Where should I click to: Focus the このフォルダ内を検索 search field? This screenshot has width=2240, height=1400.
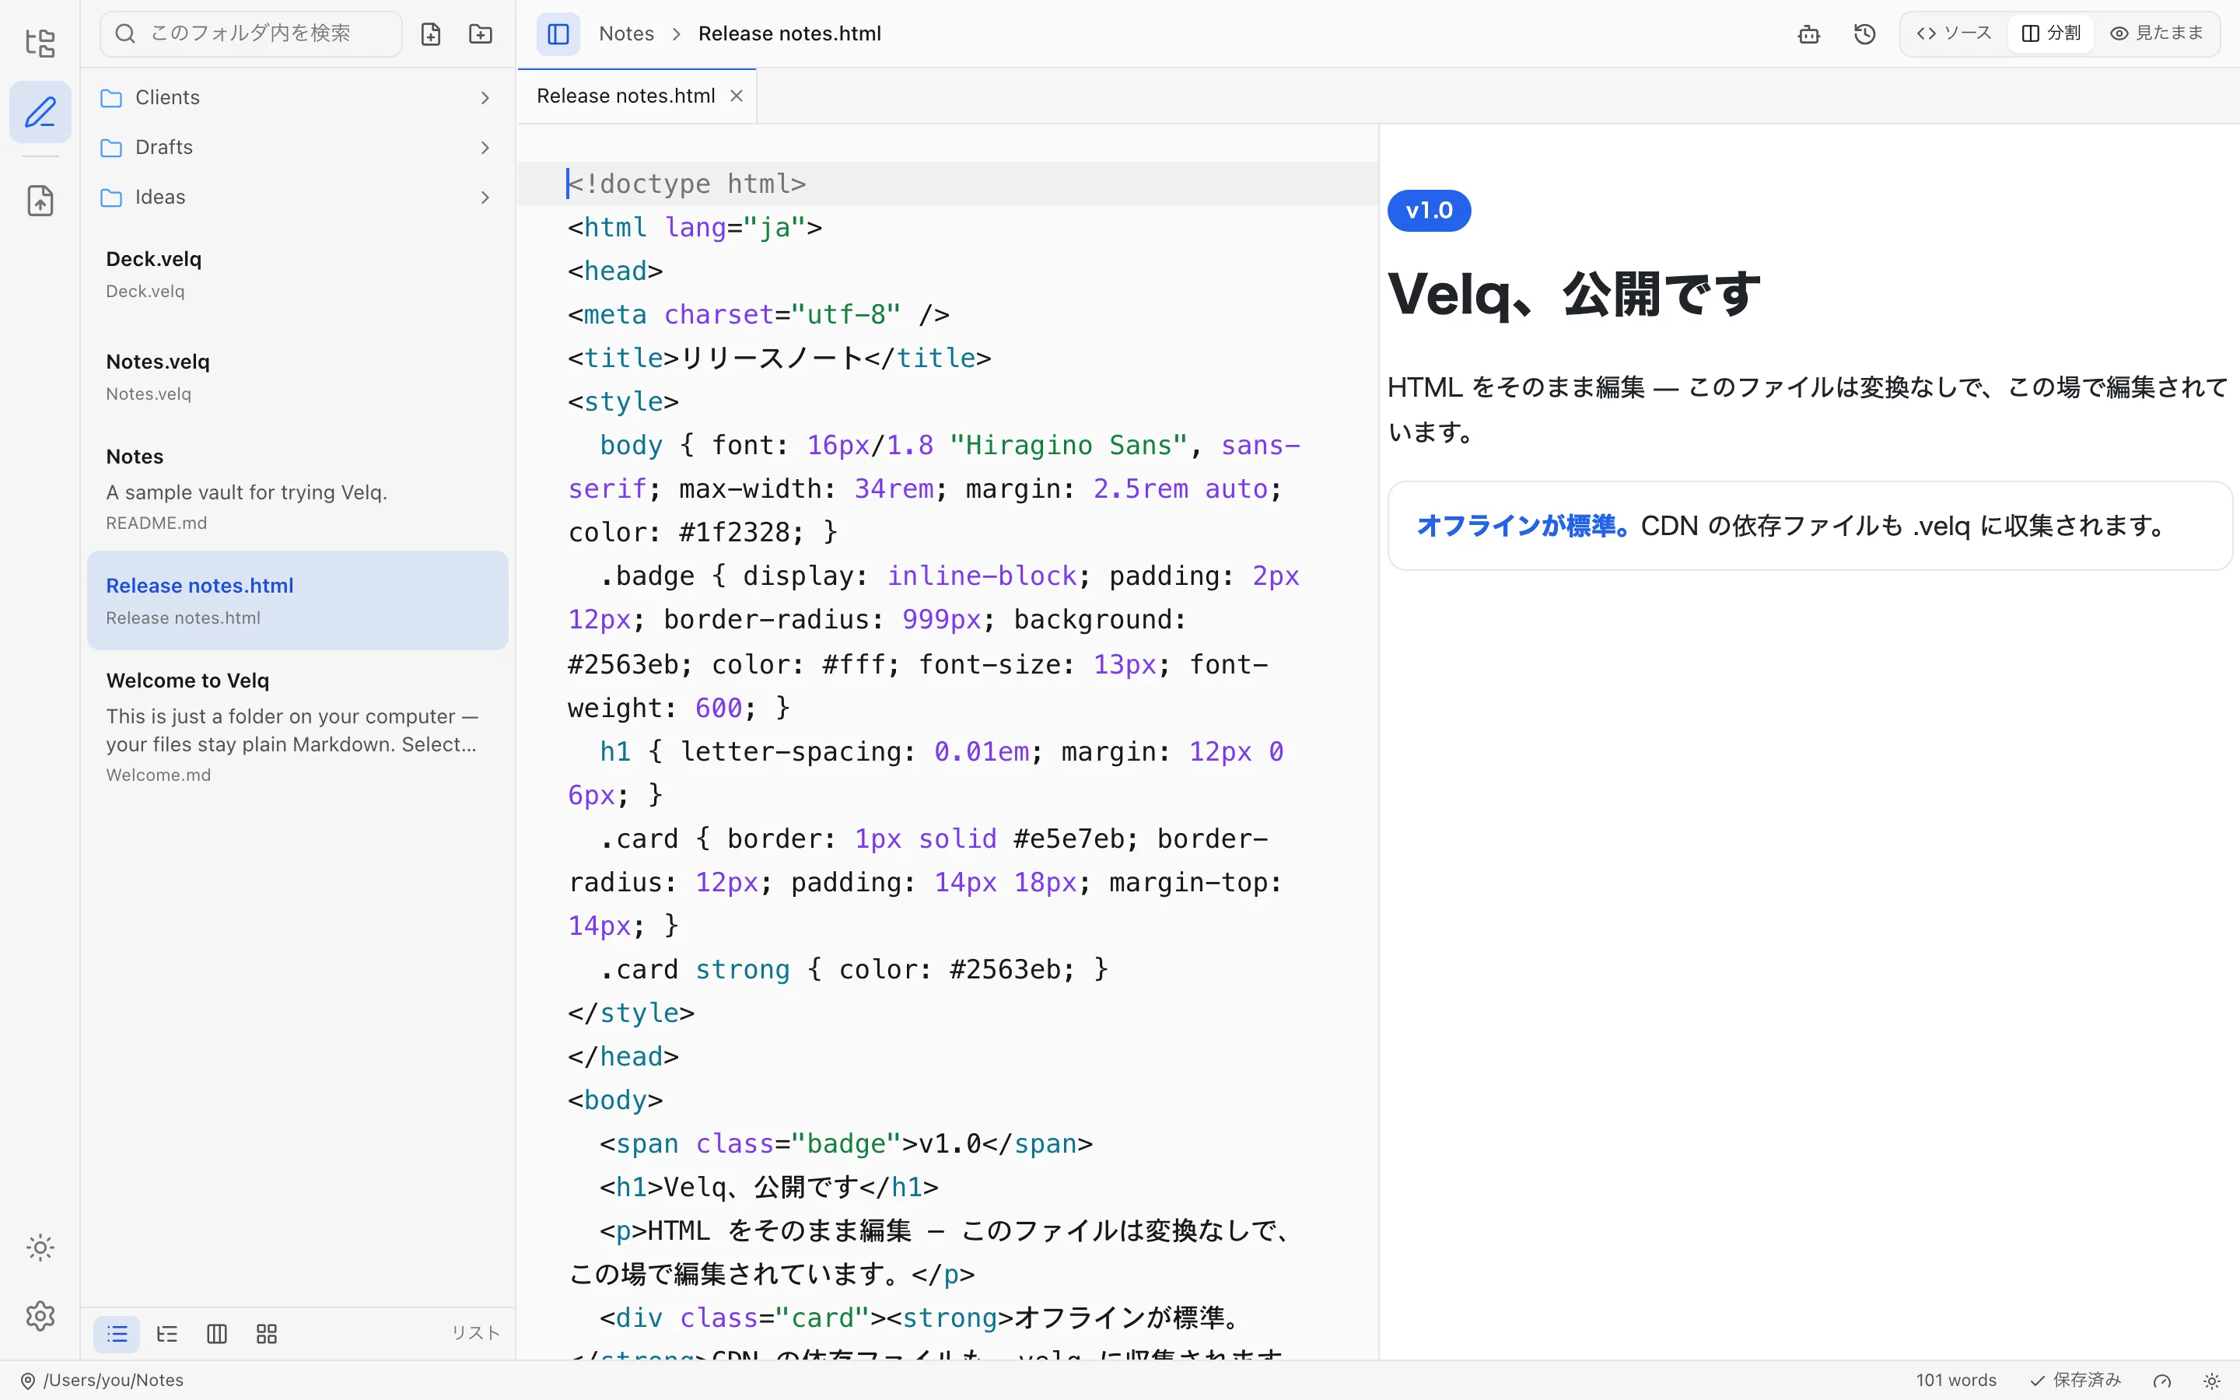pos(251,34)
